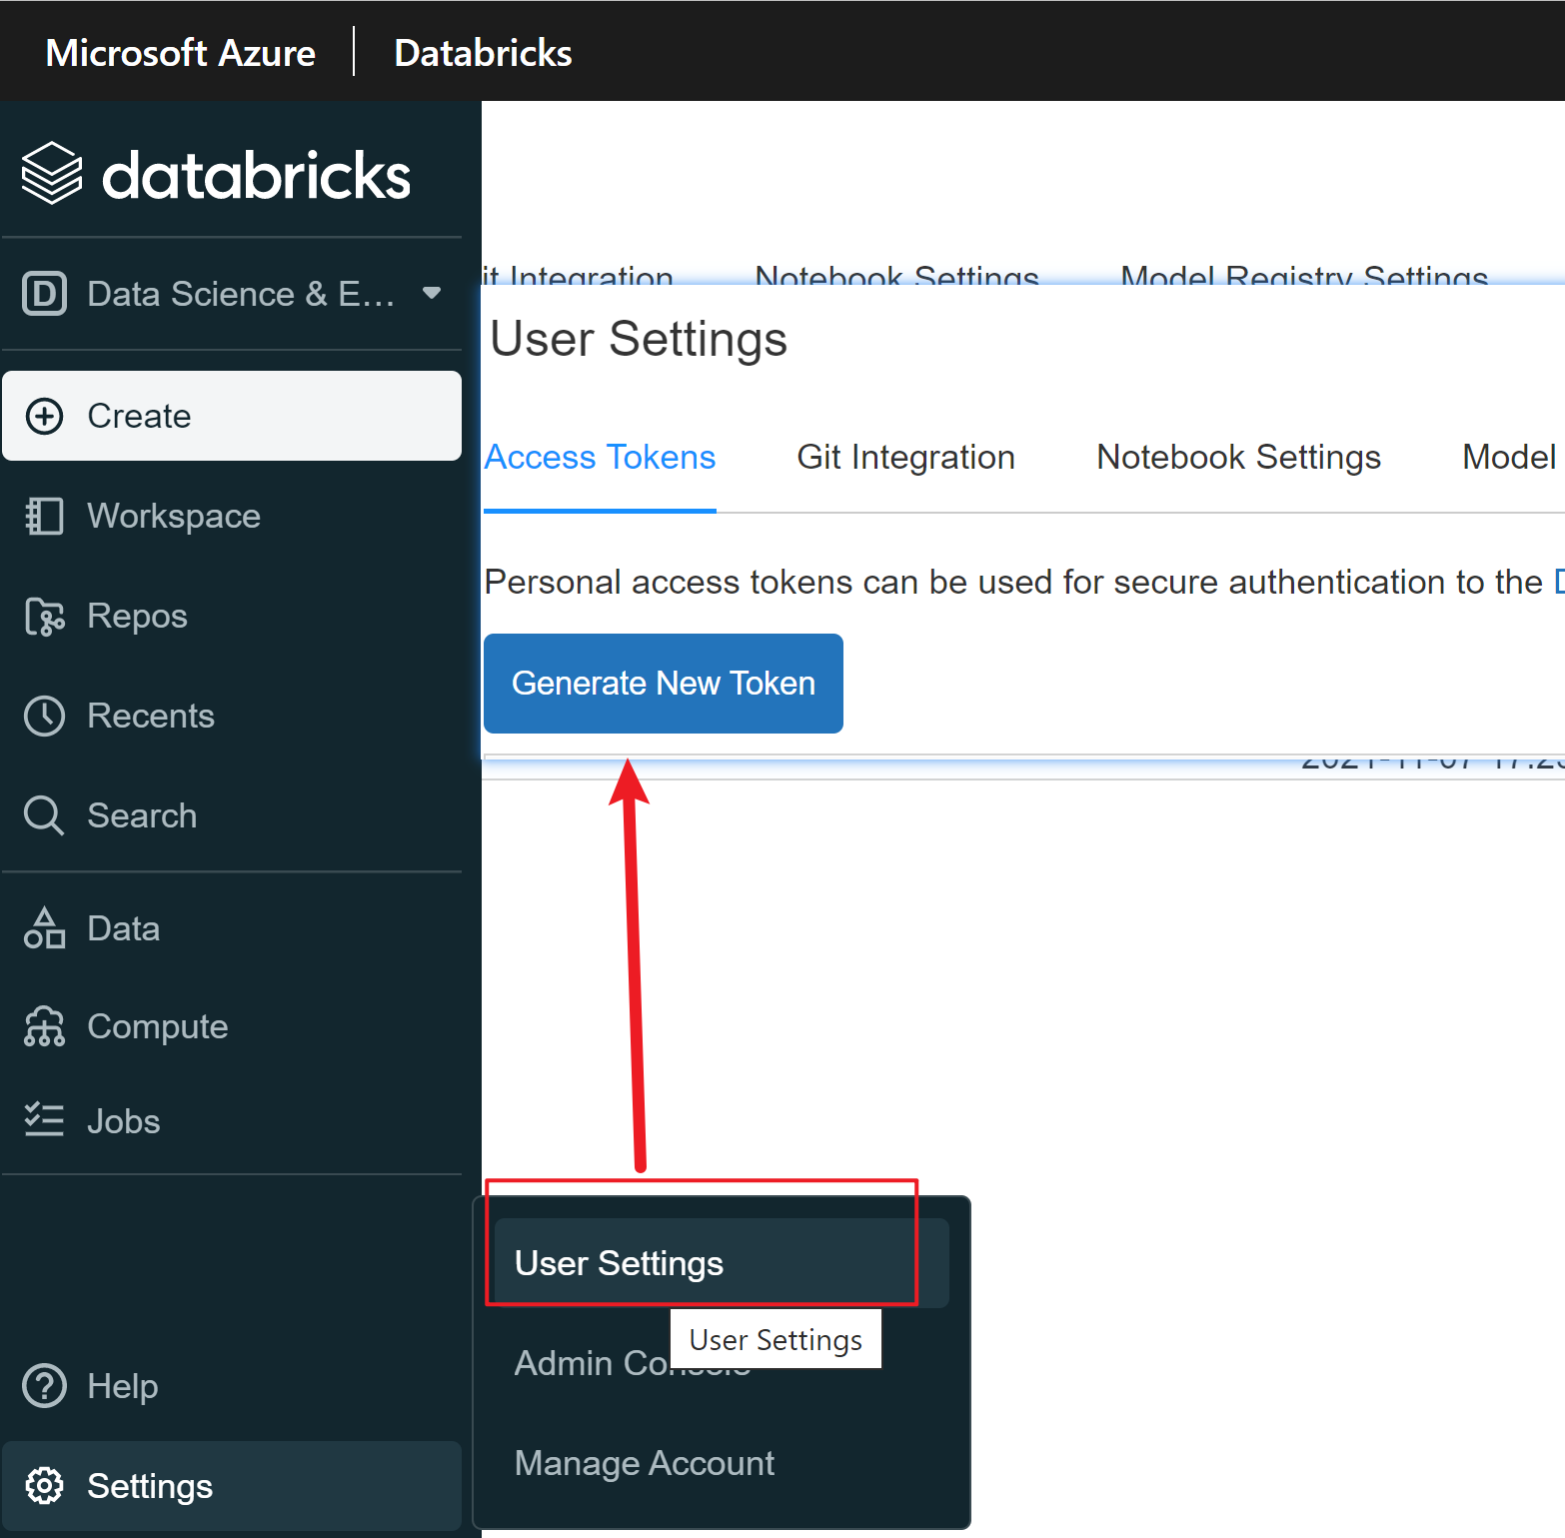
Task: Open the Data shapes icon
Action: [44, 927]
